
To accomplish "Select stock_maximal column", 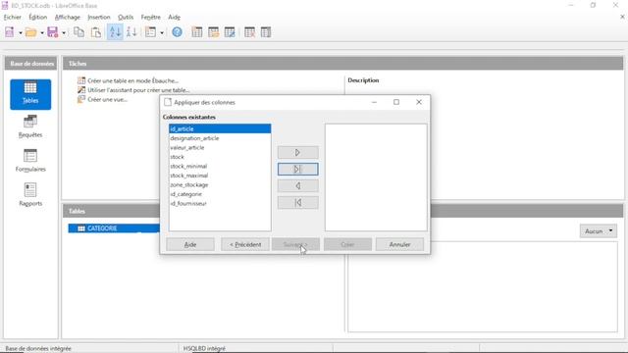I will pyautogui.click(x=220, y=176).
